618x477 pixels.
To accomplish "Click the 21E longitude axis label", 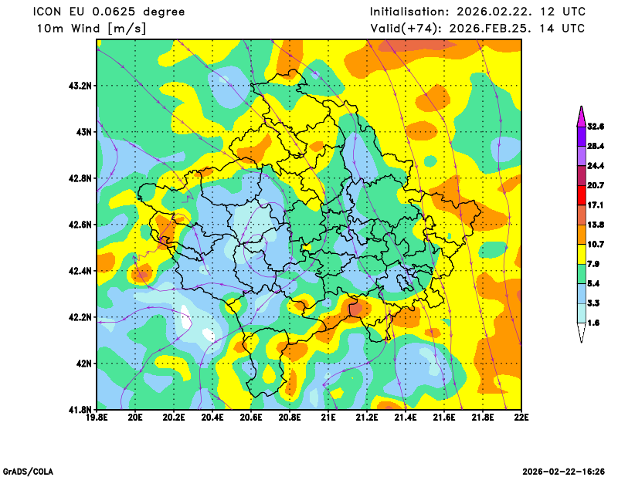I will (x=328, y=418).
